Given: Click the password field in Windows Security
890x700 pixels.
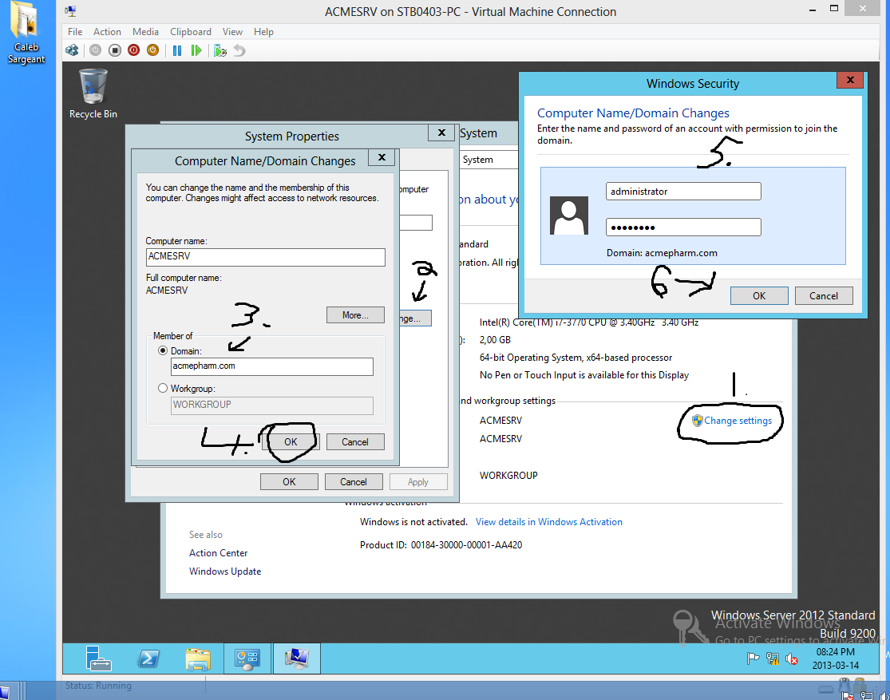Looking at the screenshot, I should [683, 227].
